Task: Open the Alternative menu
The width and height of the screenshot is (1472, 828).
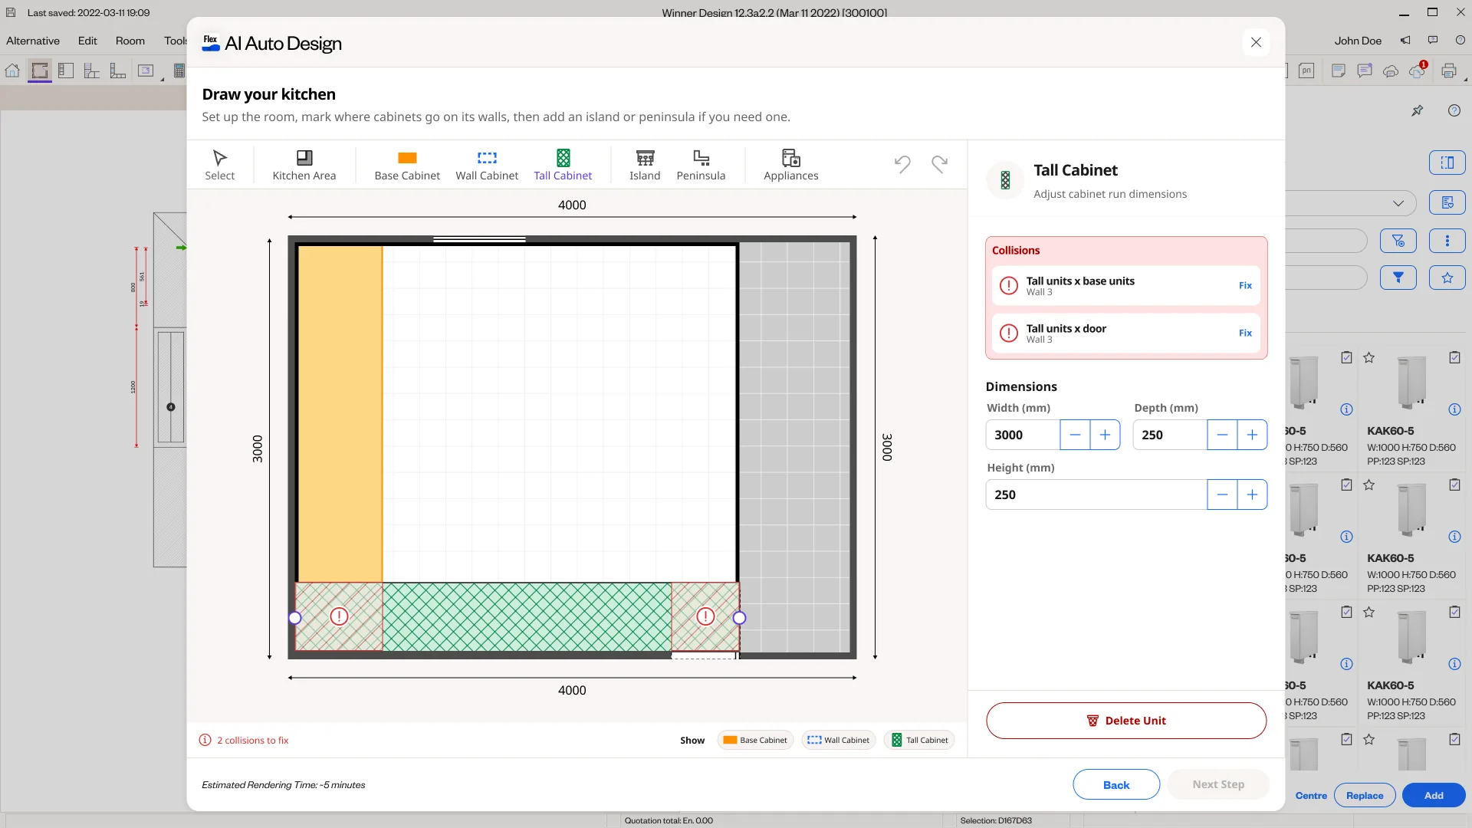Action: 33,41
